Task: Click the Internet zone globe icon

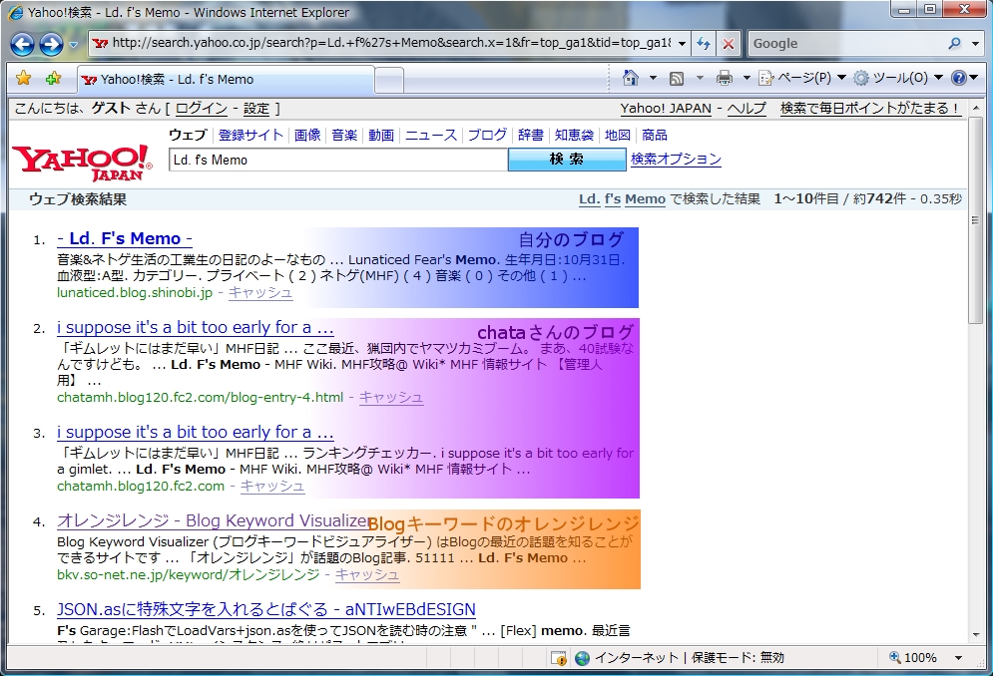Action: click(x=582, y=658)
